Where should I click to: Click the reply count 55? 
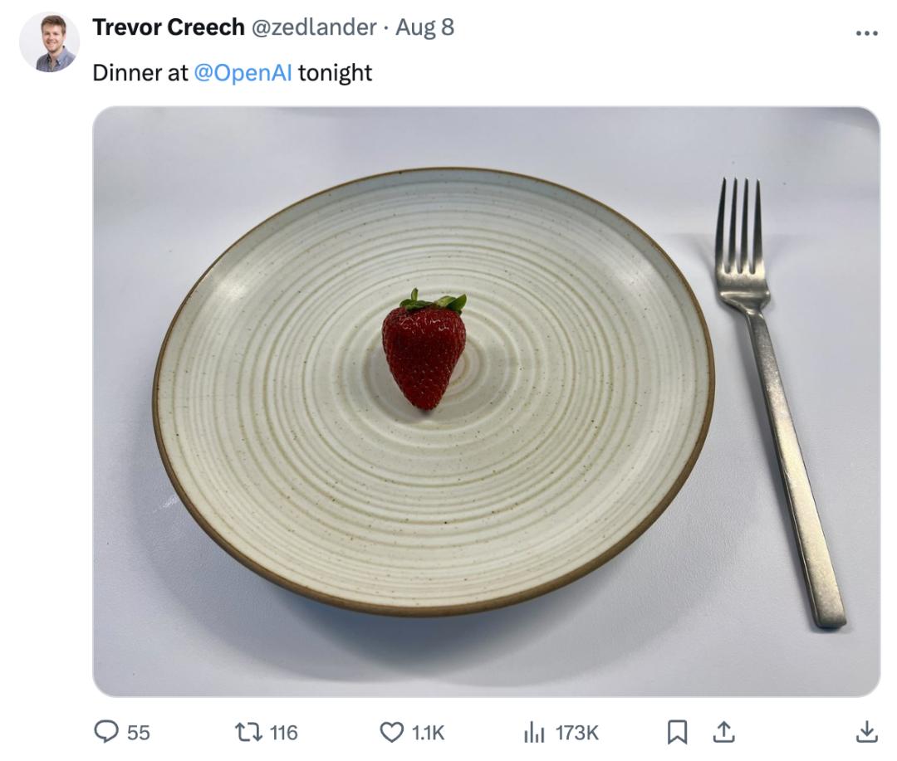139,732
